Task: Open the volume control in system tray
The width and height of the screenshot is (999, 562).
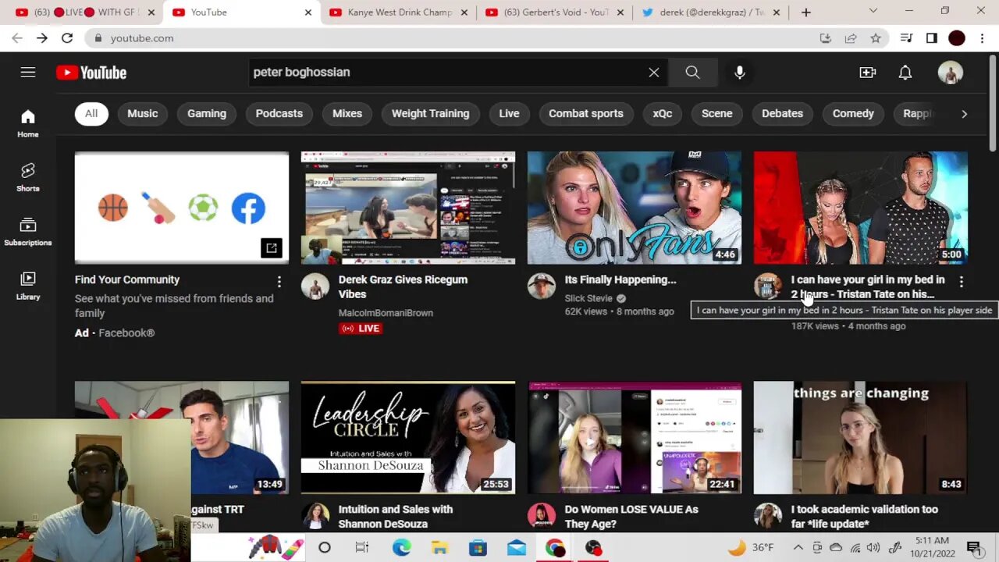Action: coord(873,548)
